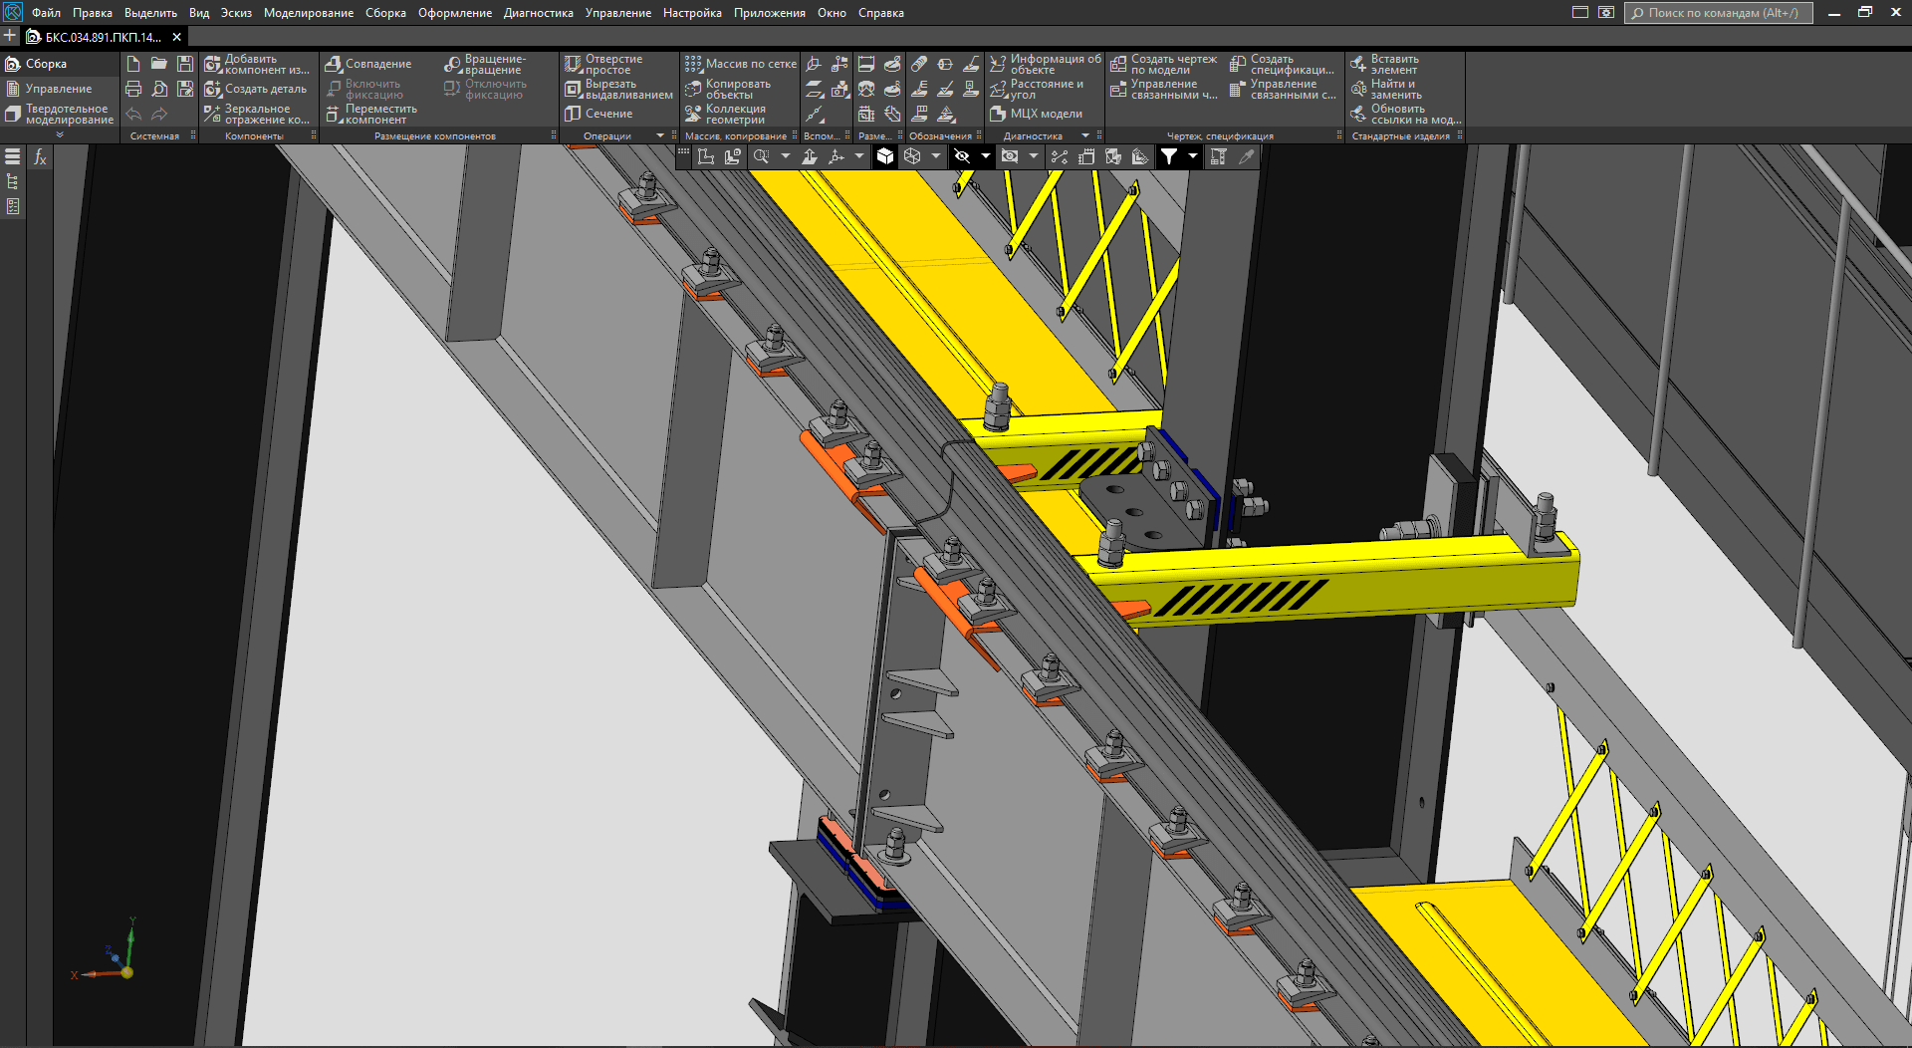Toggle the wireframe cube display mode
Viewport: 1912px width, 1048px height.
pyautogui.click(x=912, y=156)
